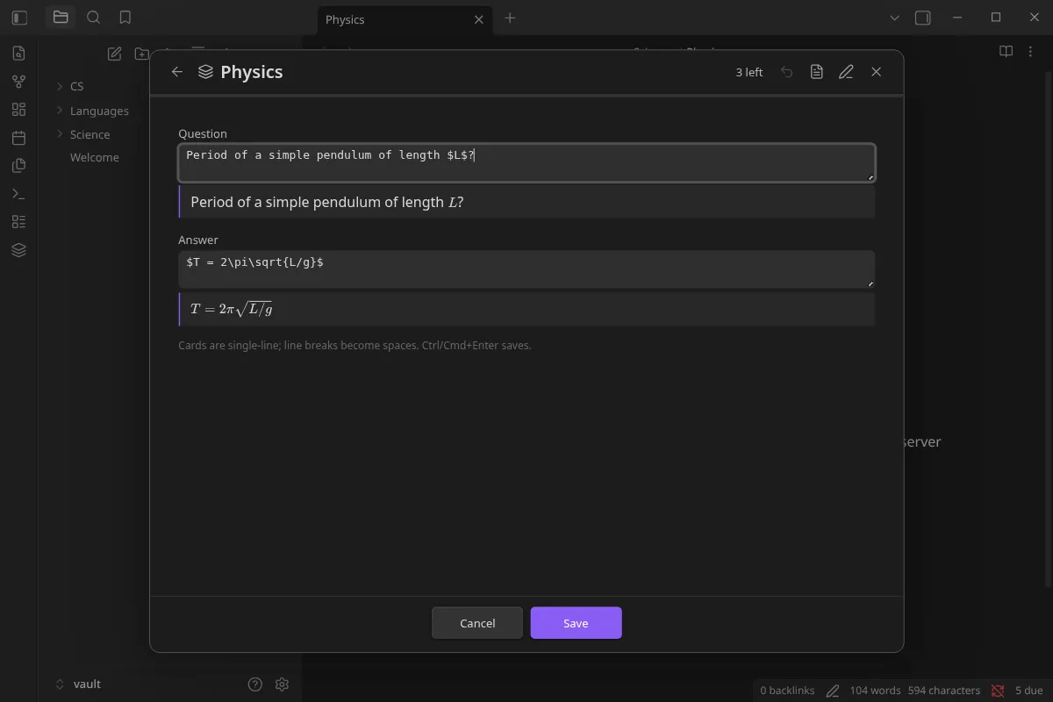The width and height of the screenshot is (1053, 702).
Task: Open the file explorer folder icon
Action: [61, 18]
